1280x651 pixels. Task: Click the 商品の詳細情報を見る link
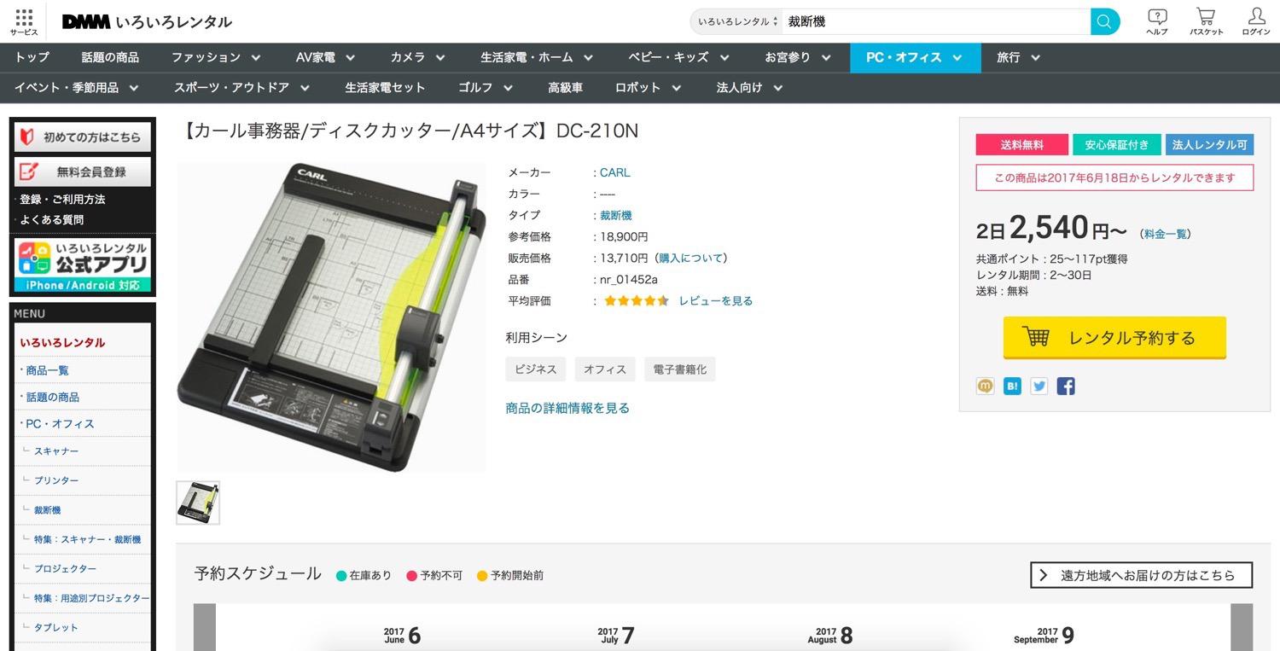tap(567, 408)
